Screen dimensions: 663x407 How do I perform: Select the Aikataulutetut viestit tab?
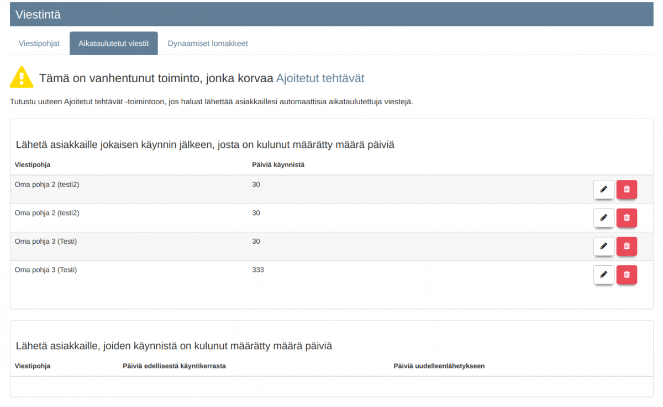point(114,43)
